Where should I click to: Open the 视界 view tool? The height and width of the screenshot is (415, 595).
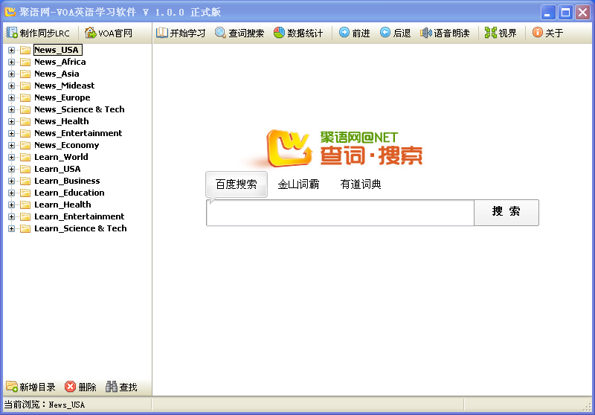[x=491, y=33]
